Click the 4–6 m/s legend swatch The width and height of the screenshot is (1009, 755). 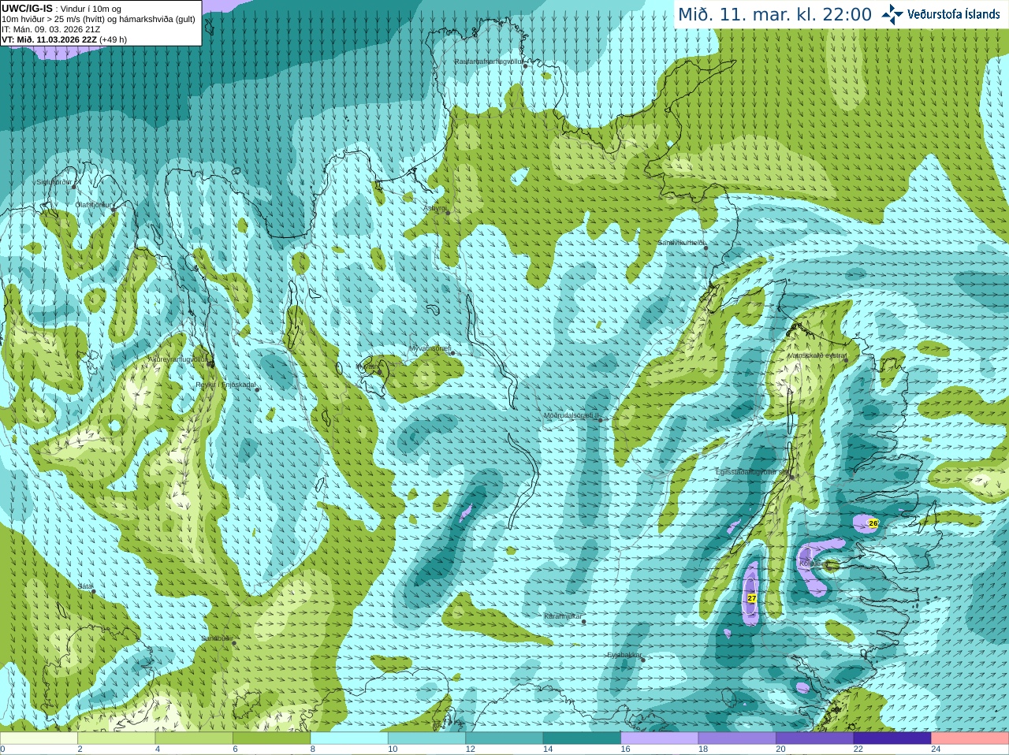(194, 738)
